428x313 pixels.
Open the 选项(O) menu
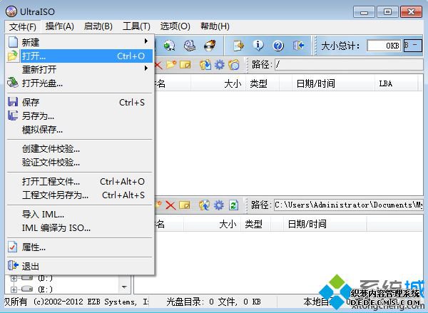pyautogui.click(x=175, y=26)
